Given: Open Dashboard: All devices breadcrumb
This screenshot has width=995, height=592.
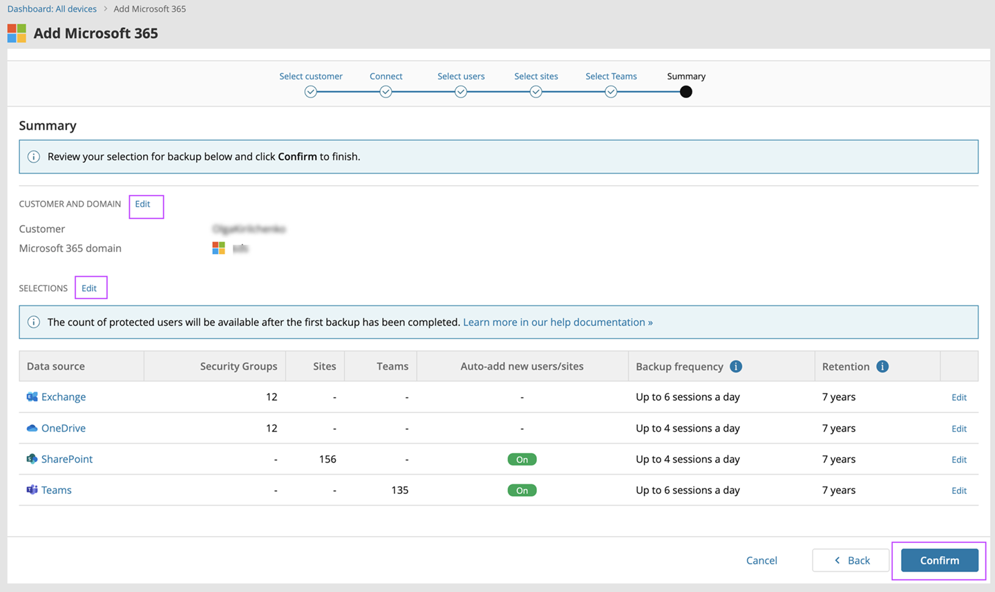Looking at the screenshot, I should [52, 9].
